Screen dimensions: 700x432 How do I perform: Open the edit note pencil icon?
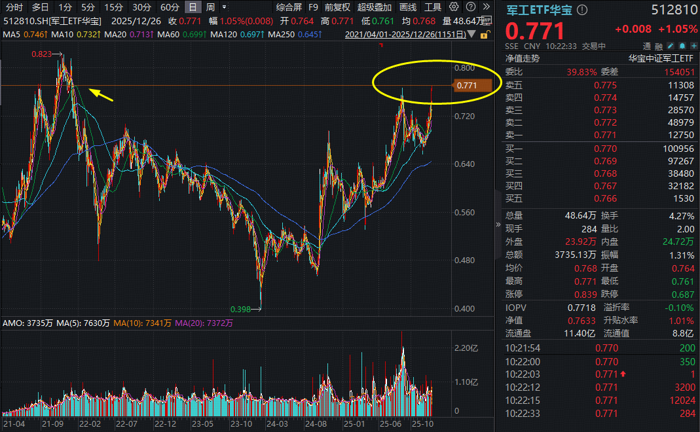[671, 46]
